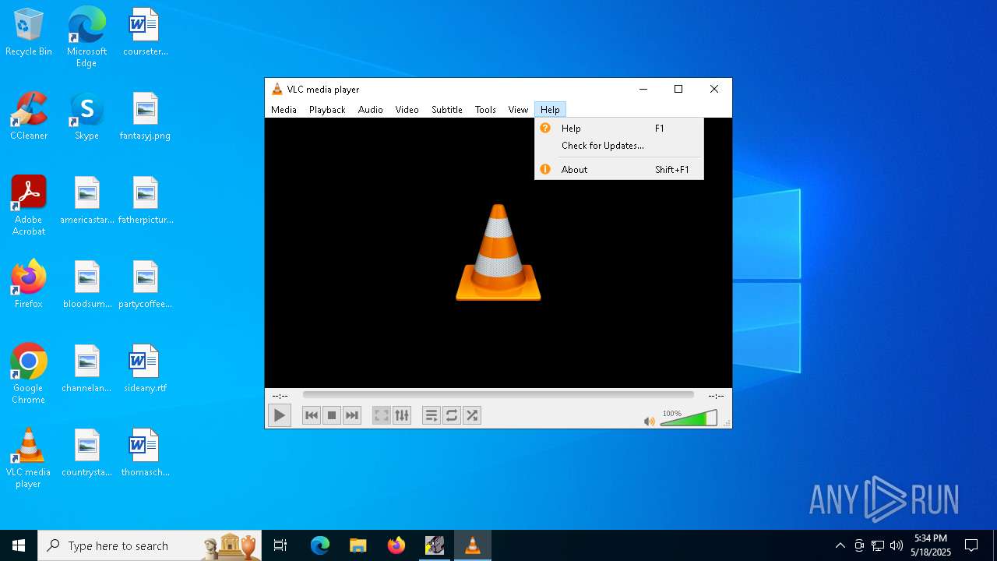Viewport: 997px width, 561px height.
Task: Select Firefox desktop shortcut
Action: [29, 284]
